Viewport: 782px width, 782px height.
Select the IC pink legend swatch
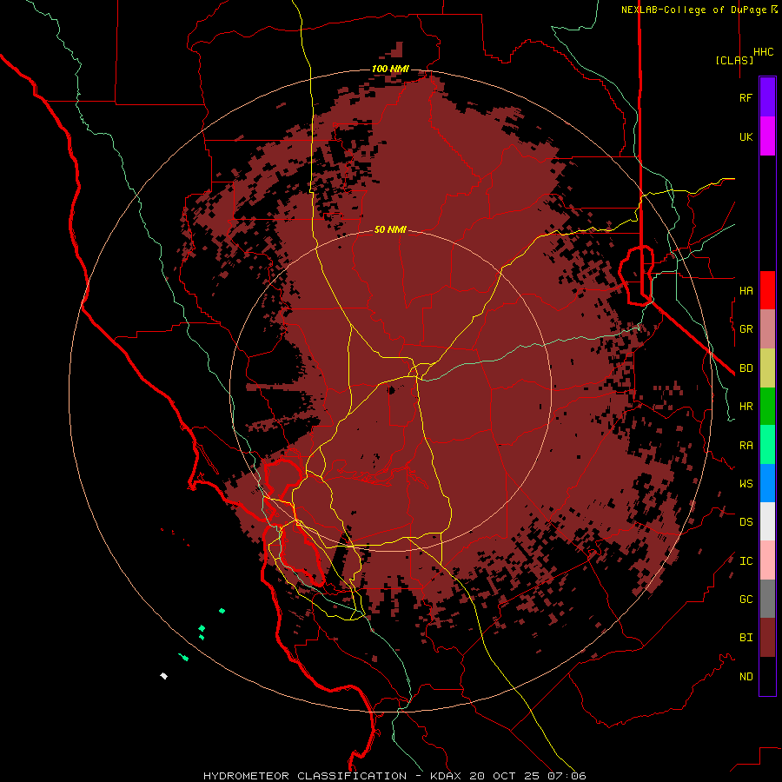click(x=767, y=560)
